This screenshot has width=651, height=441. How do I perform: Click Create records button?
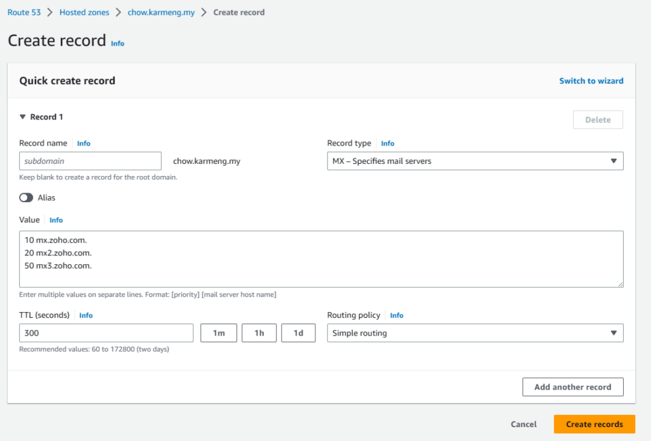(x=594, y=424)
